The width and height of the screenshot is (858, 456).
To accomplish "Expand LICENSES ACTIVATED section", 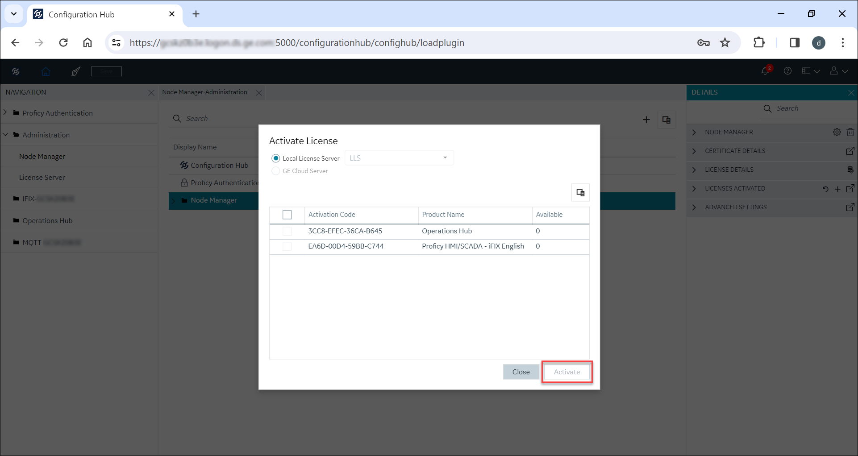I will pyautogui.click(x=694, y=188).
